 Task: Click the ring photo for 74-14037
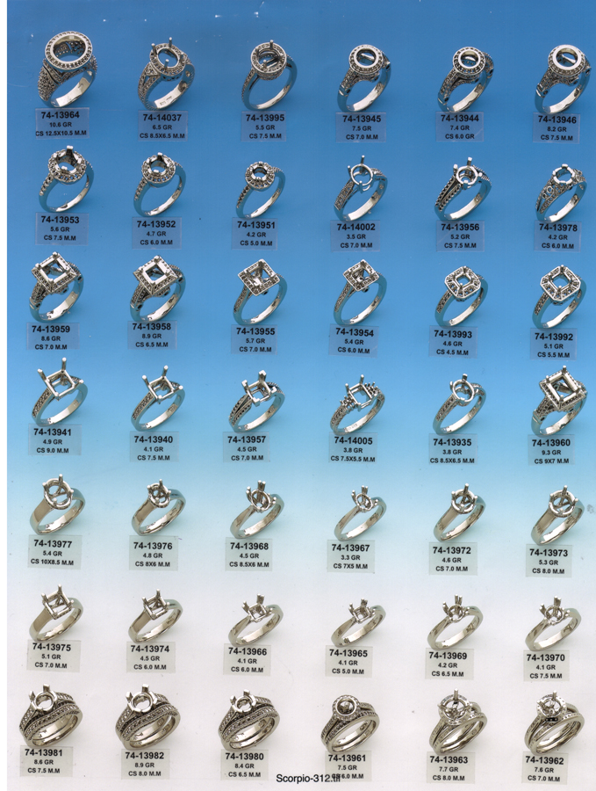tap(165, 74)
